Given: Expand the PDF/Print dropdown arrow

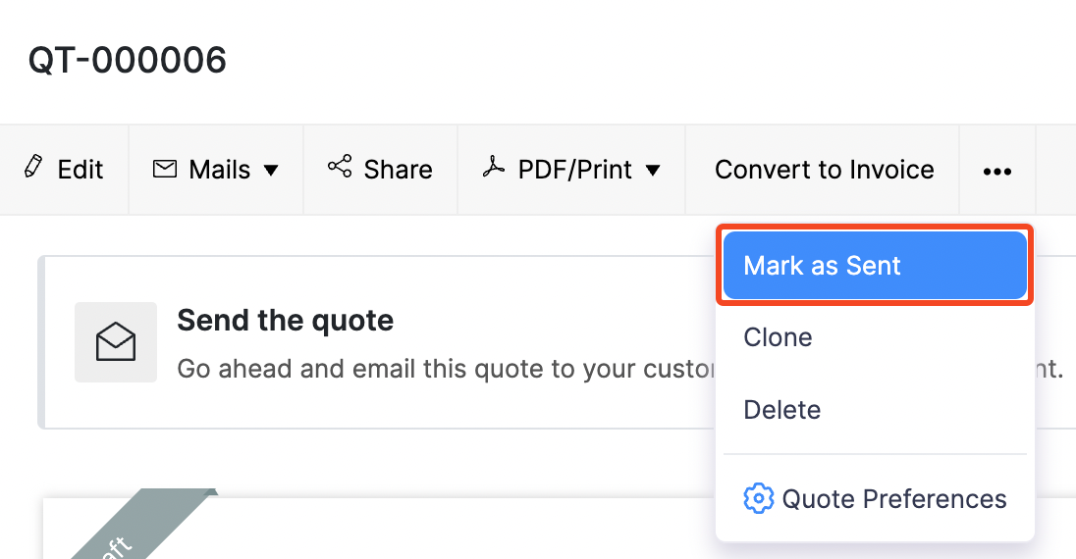Looking at the screenshot, I should point(653,171).
